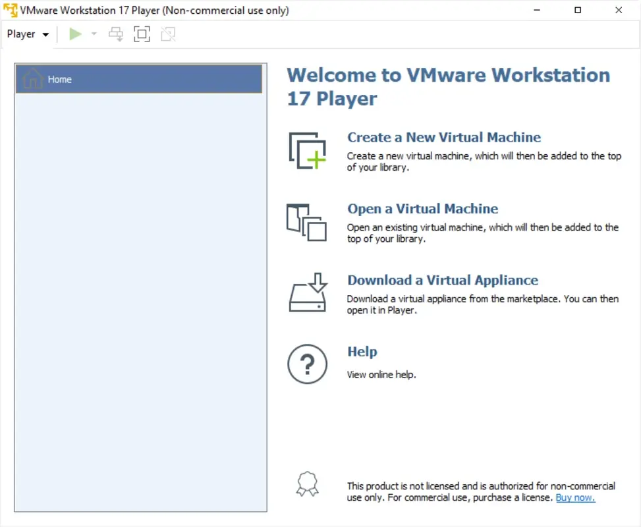The width and height of the screenshot is (641, 527).
Task: Open the Player menu
Action: (20, 34)
